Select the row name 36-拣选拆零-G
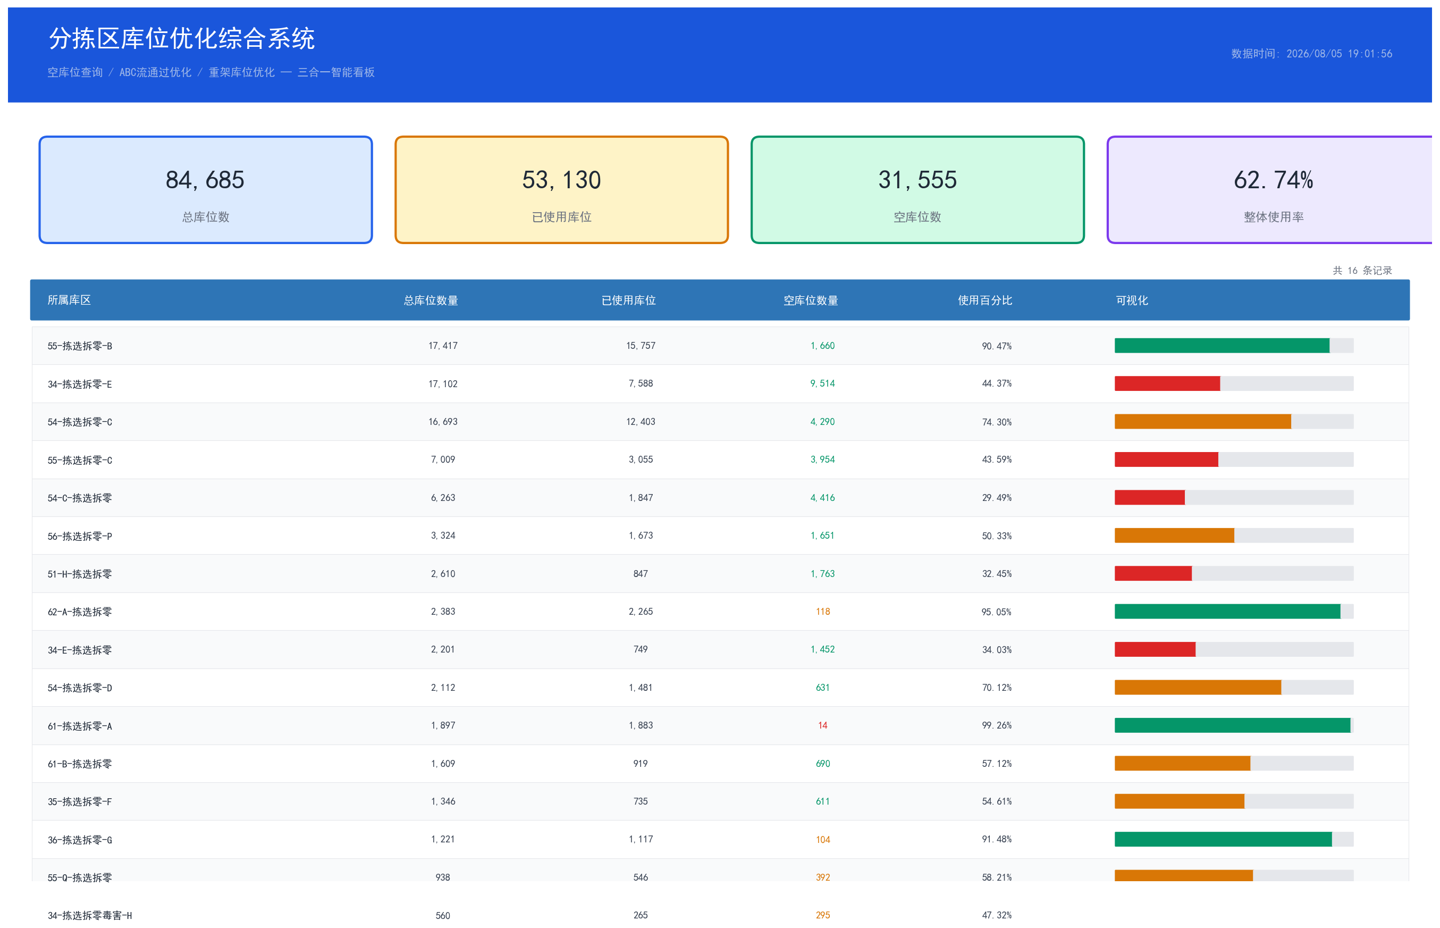The width and height of the screenshot is (1440, 928). (80, 840)
